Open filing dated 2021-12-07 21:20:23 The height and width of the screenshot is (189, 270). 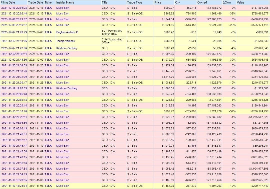coord(14,32)
